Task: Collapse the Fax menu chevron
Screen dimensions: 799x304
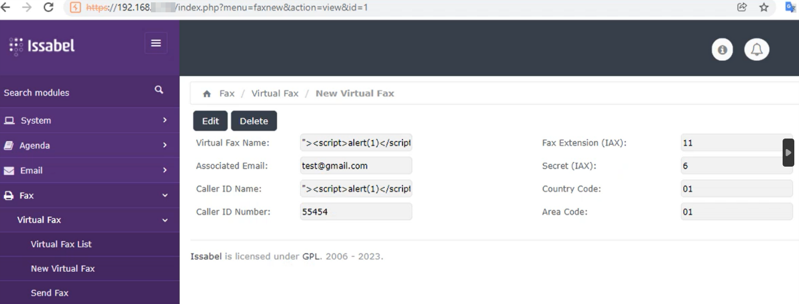Action: click(x=165, y=195)
